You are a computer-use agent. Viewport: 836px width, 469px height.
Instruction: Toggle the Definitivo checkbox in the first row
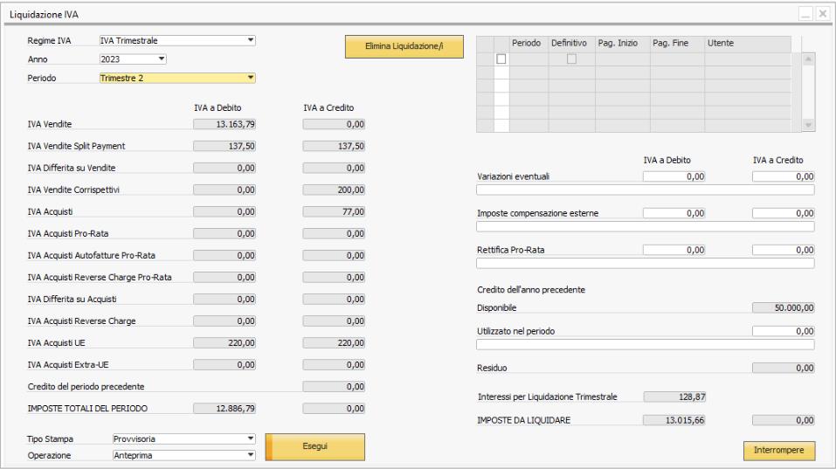coord(571,59)
